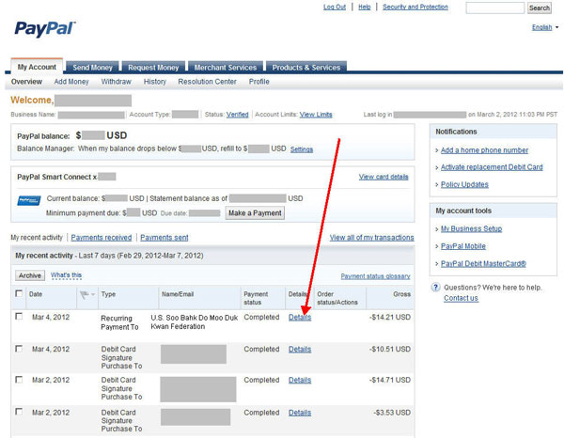The width and height of the screenshot is (564, 438).
Task: Click the Verified status link
Action: tap(238, 115)
